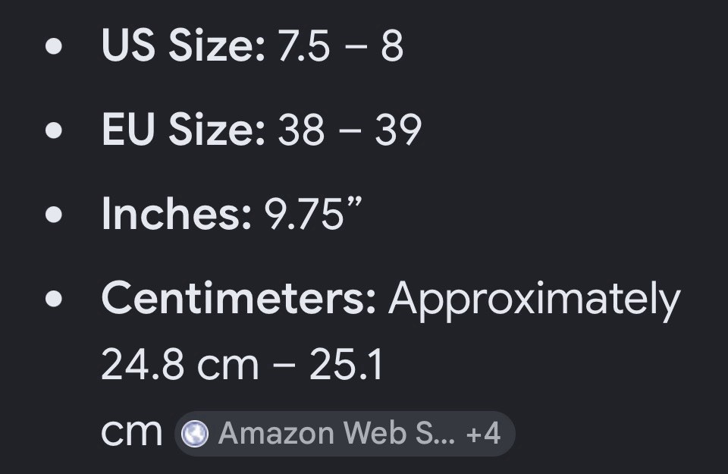Screen dimensions: 728x474
Task: Click the word Approximately
Action: [x=535, y=301]
